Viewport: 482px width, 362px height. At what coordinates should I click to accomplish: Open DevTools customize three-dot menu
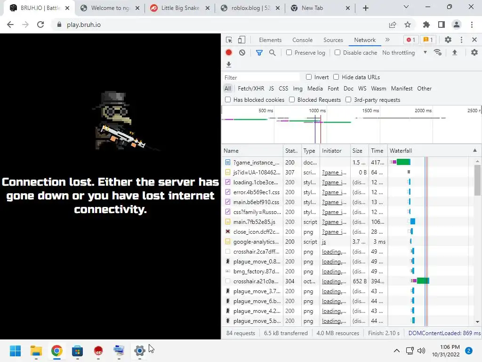461,40
